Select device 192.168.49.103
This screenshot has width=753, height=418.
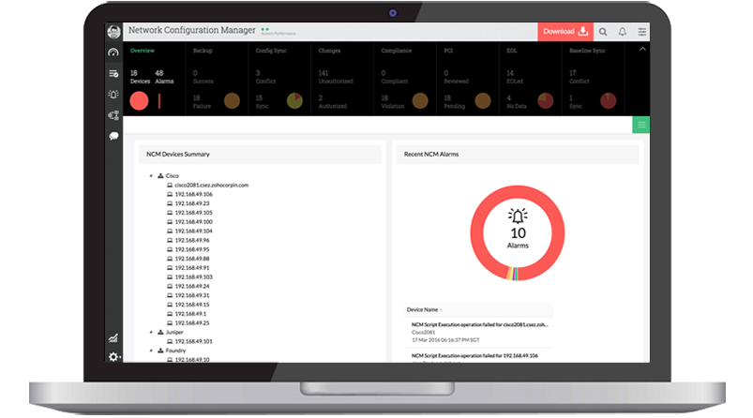pyautogui.click(x=193, y=276)
